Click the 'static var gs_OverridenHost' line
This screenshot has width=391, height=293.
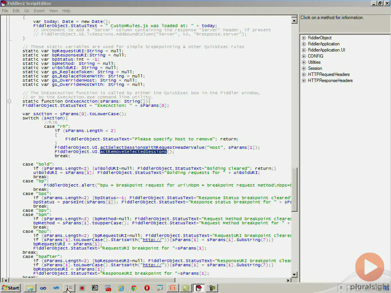tap(79, 80)
